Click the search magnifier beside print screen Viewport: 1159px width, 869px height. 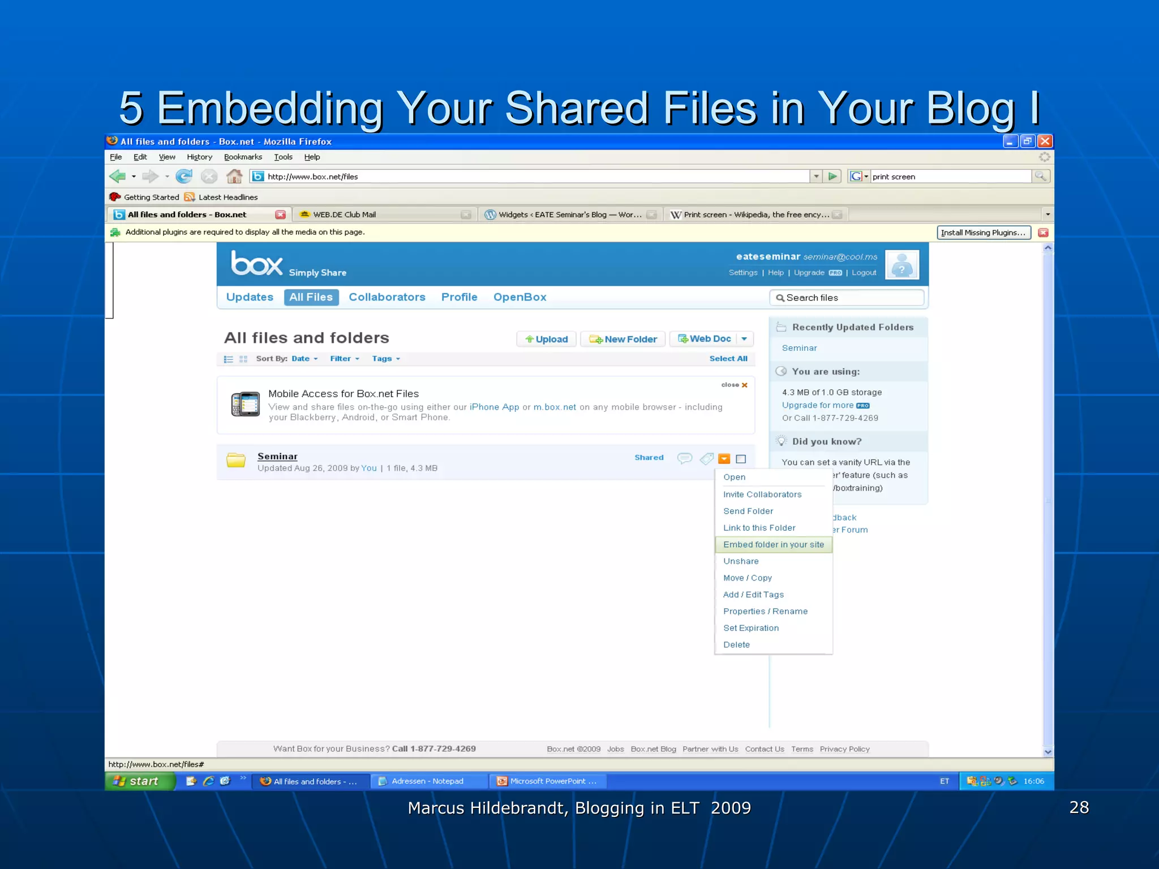pyautogui.click(x=1040, y=177)
